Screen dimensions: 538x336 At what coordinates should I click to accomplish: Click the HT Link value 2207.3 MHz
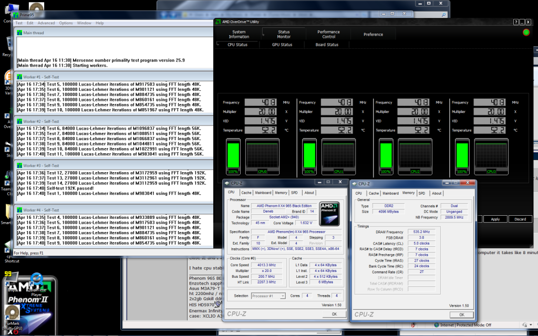click(x=266, y=282)
